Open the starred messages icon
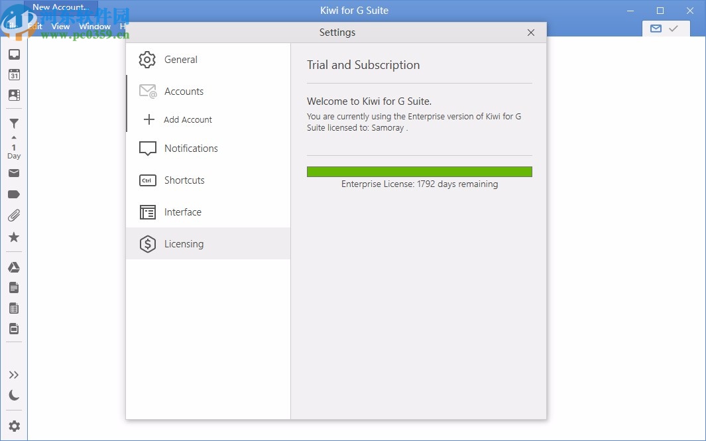The height and width of the screenshot is (441, 706). [x=14, y=237]
